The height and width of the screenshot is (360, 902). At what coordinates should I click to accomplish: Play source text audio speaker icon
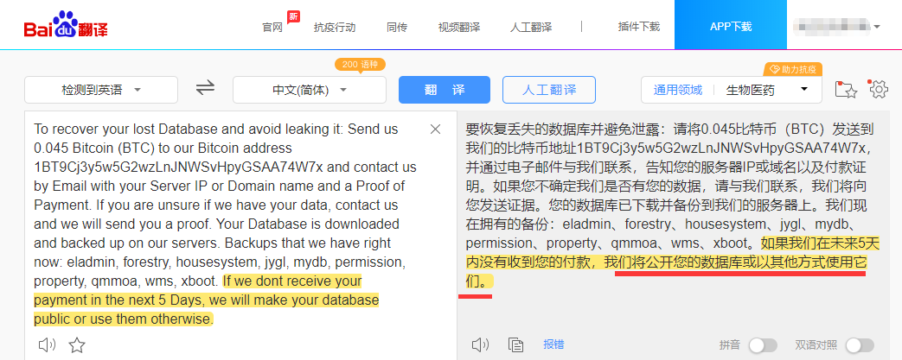(x=47, y=344)
